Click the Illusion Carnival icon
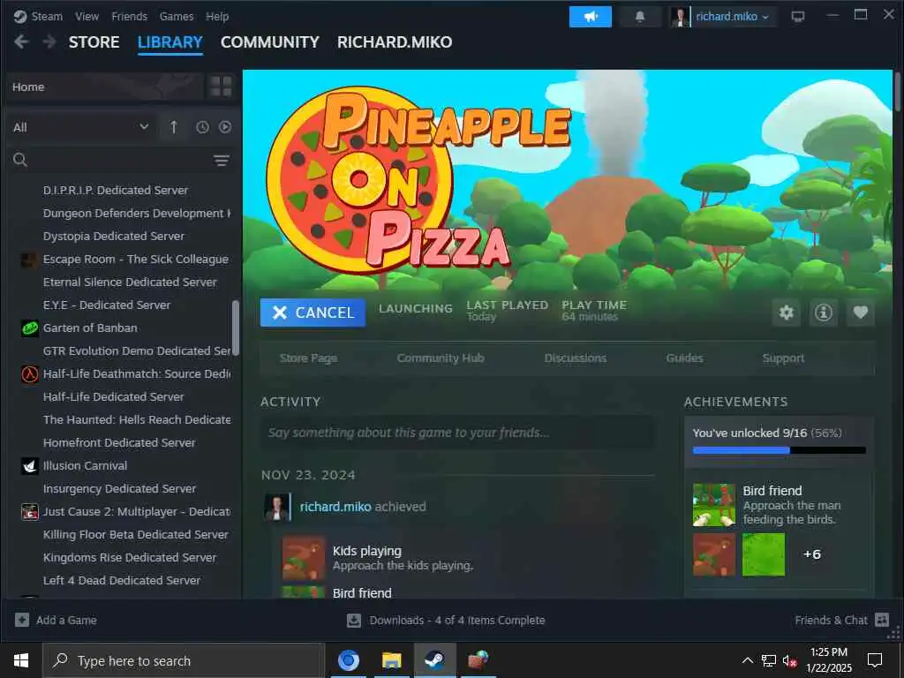 [x=29, y=466]
